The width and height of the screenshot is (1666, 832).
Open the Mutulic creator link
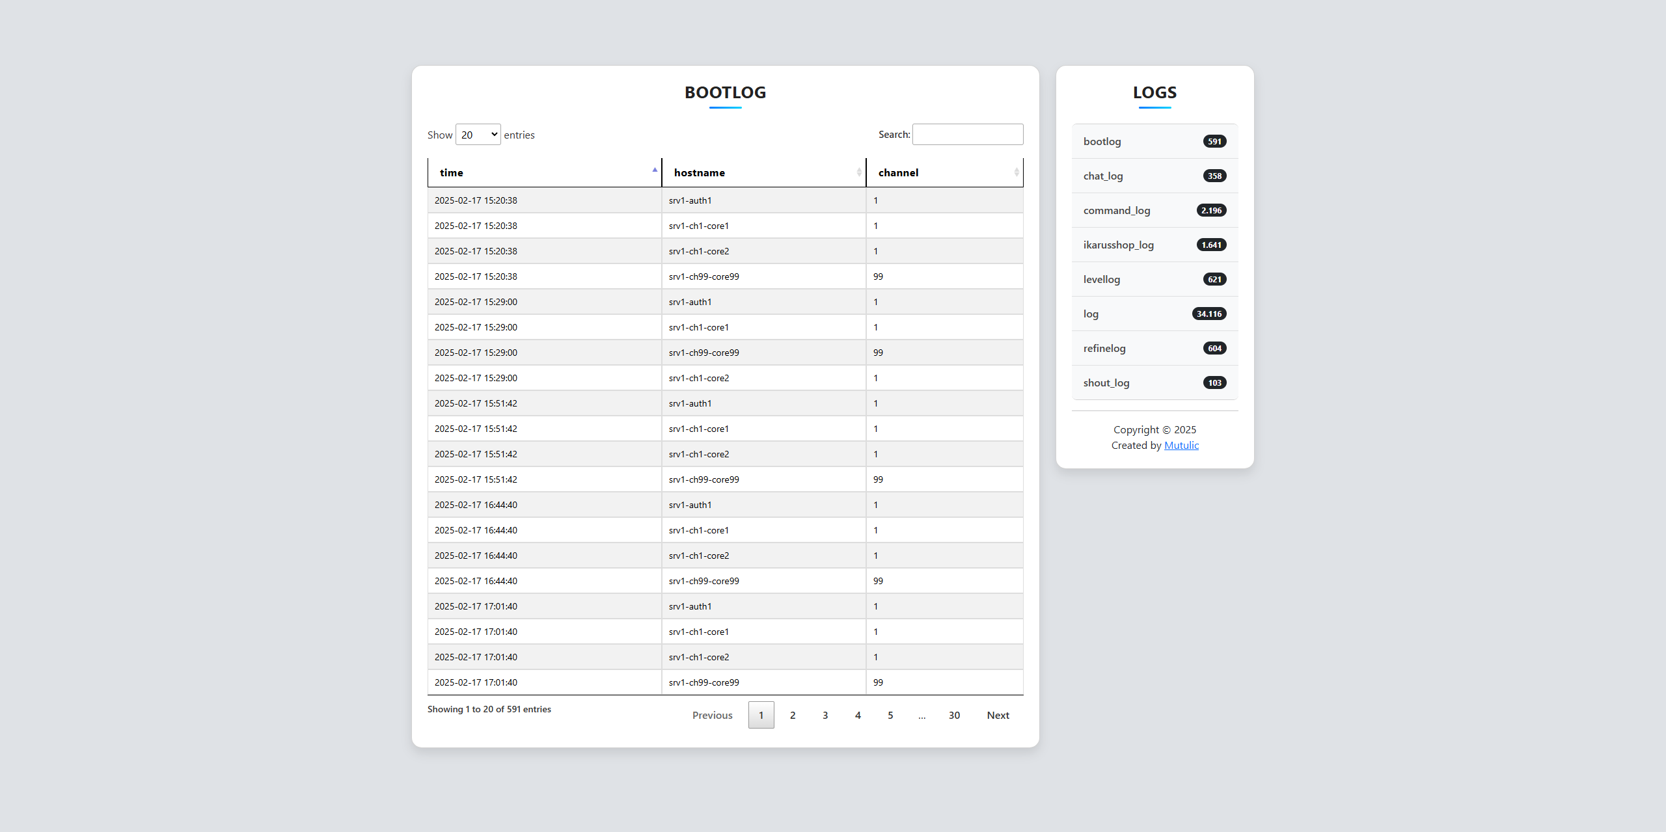point(1181,446)
